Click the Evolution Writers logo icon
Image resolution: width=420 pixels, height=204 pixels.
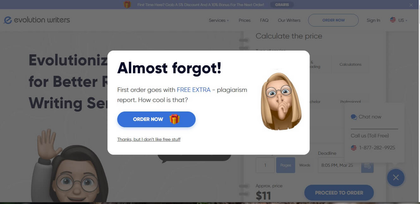point(8,20)
